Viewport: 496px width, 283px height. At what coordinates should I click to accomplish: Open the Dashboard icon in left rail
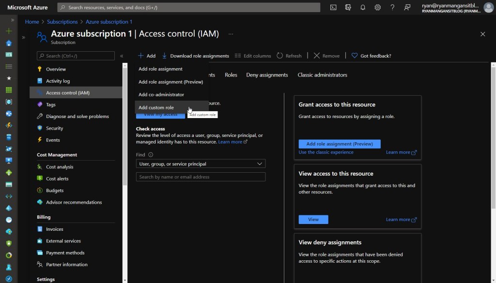point(9,55)
